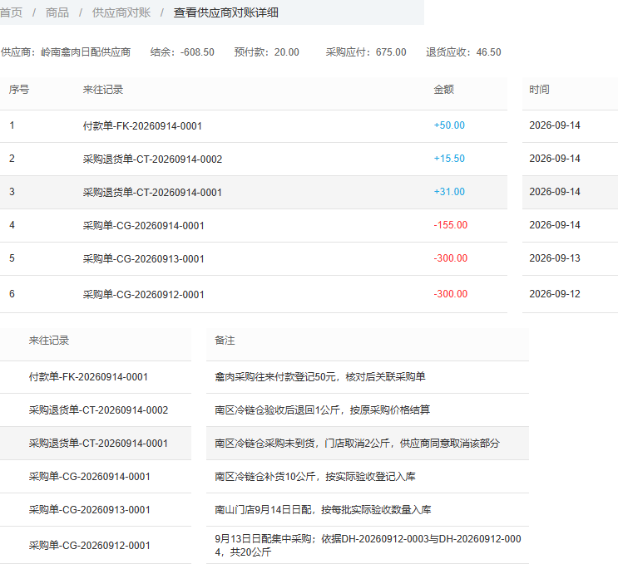This screenshot has width=618, height=564.
Task: Click 采购应付 value 675.00
Action: coord(391,52)
